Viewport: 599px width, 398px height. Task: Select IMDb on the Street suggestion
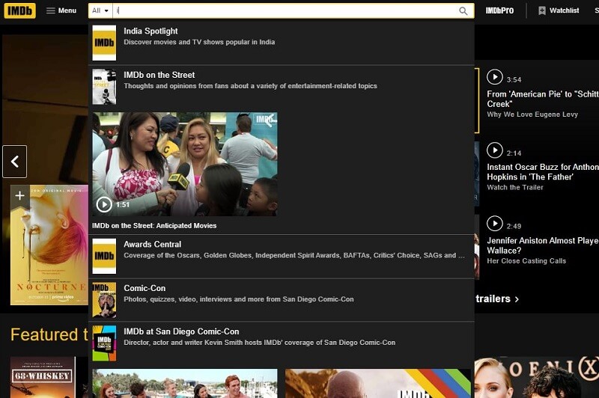click(x=159, y=75)
